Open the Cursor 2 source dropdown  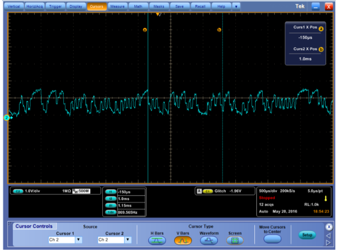128,240
